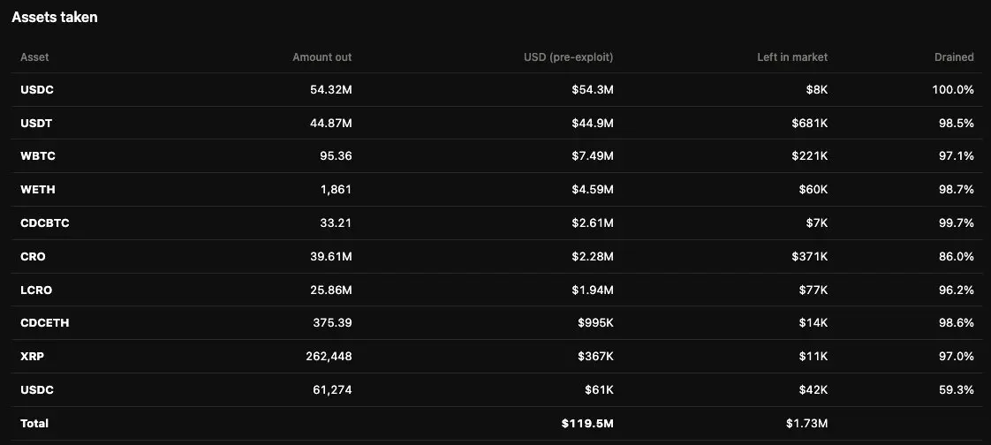Click the 100.0% drained value for USDC
The width and height of the screenshot is (991, 445).
(x=953, y=90)
